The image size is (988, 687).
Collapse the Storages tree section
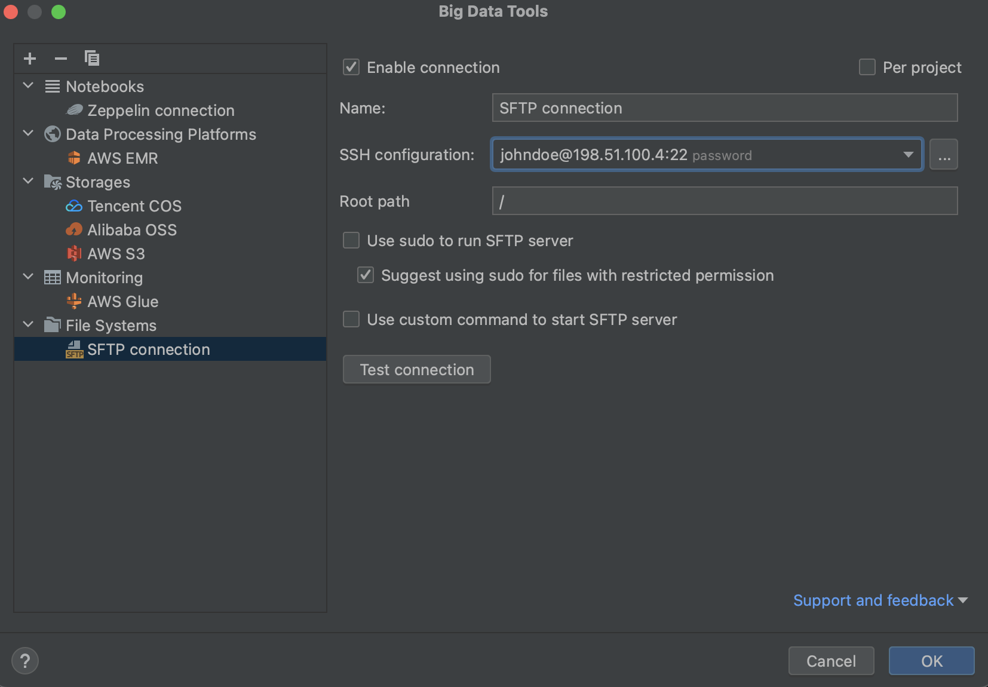point(27,181)
